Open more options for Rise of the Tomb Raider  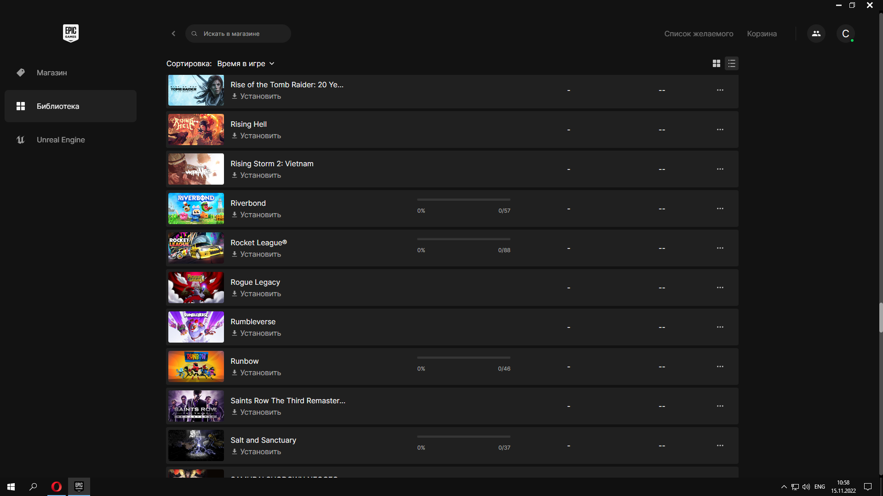pyautogui.click(x=720, y=90)
